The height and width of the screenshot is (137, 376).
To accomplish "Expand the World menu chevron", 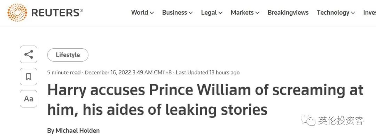I will 152,13.
